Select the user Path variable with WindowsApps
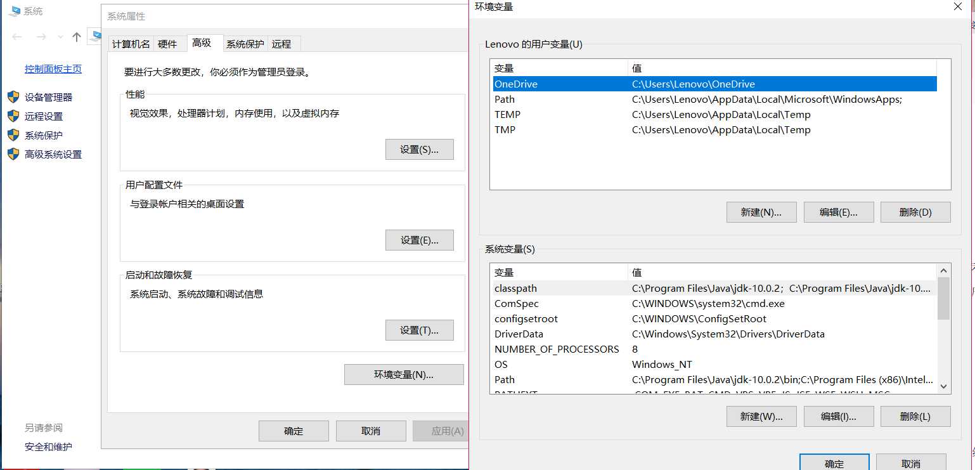The image size is (975, 470). 714,99
